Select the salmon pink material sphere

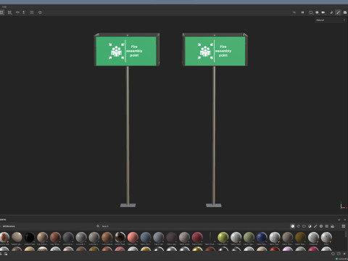pyautogui.click(x=133, y=237)
